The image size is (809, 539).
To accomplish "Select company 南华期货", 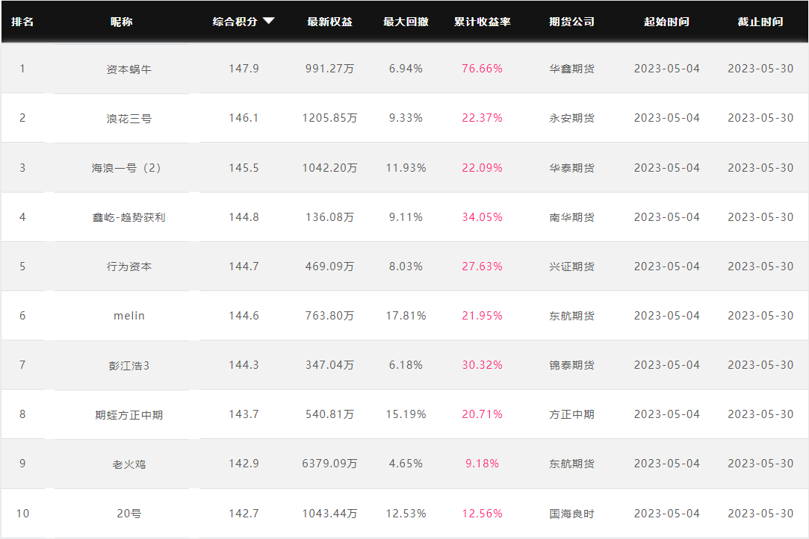I will (x=571, y=217).
